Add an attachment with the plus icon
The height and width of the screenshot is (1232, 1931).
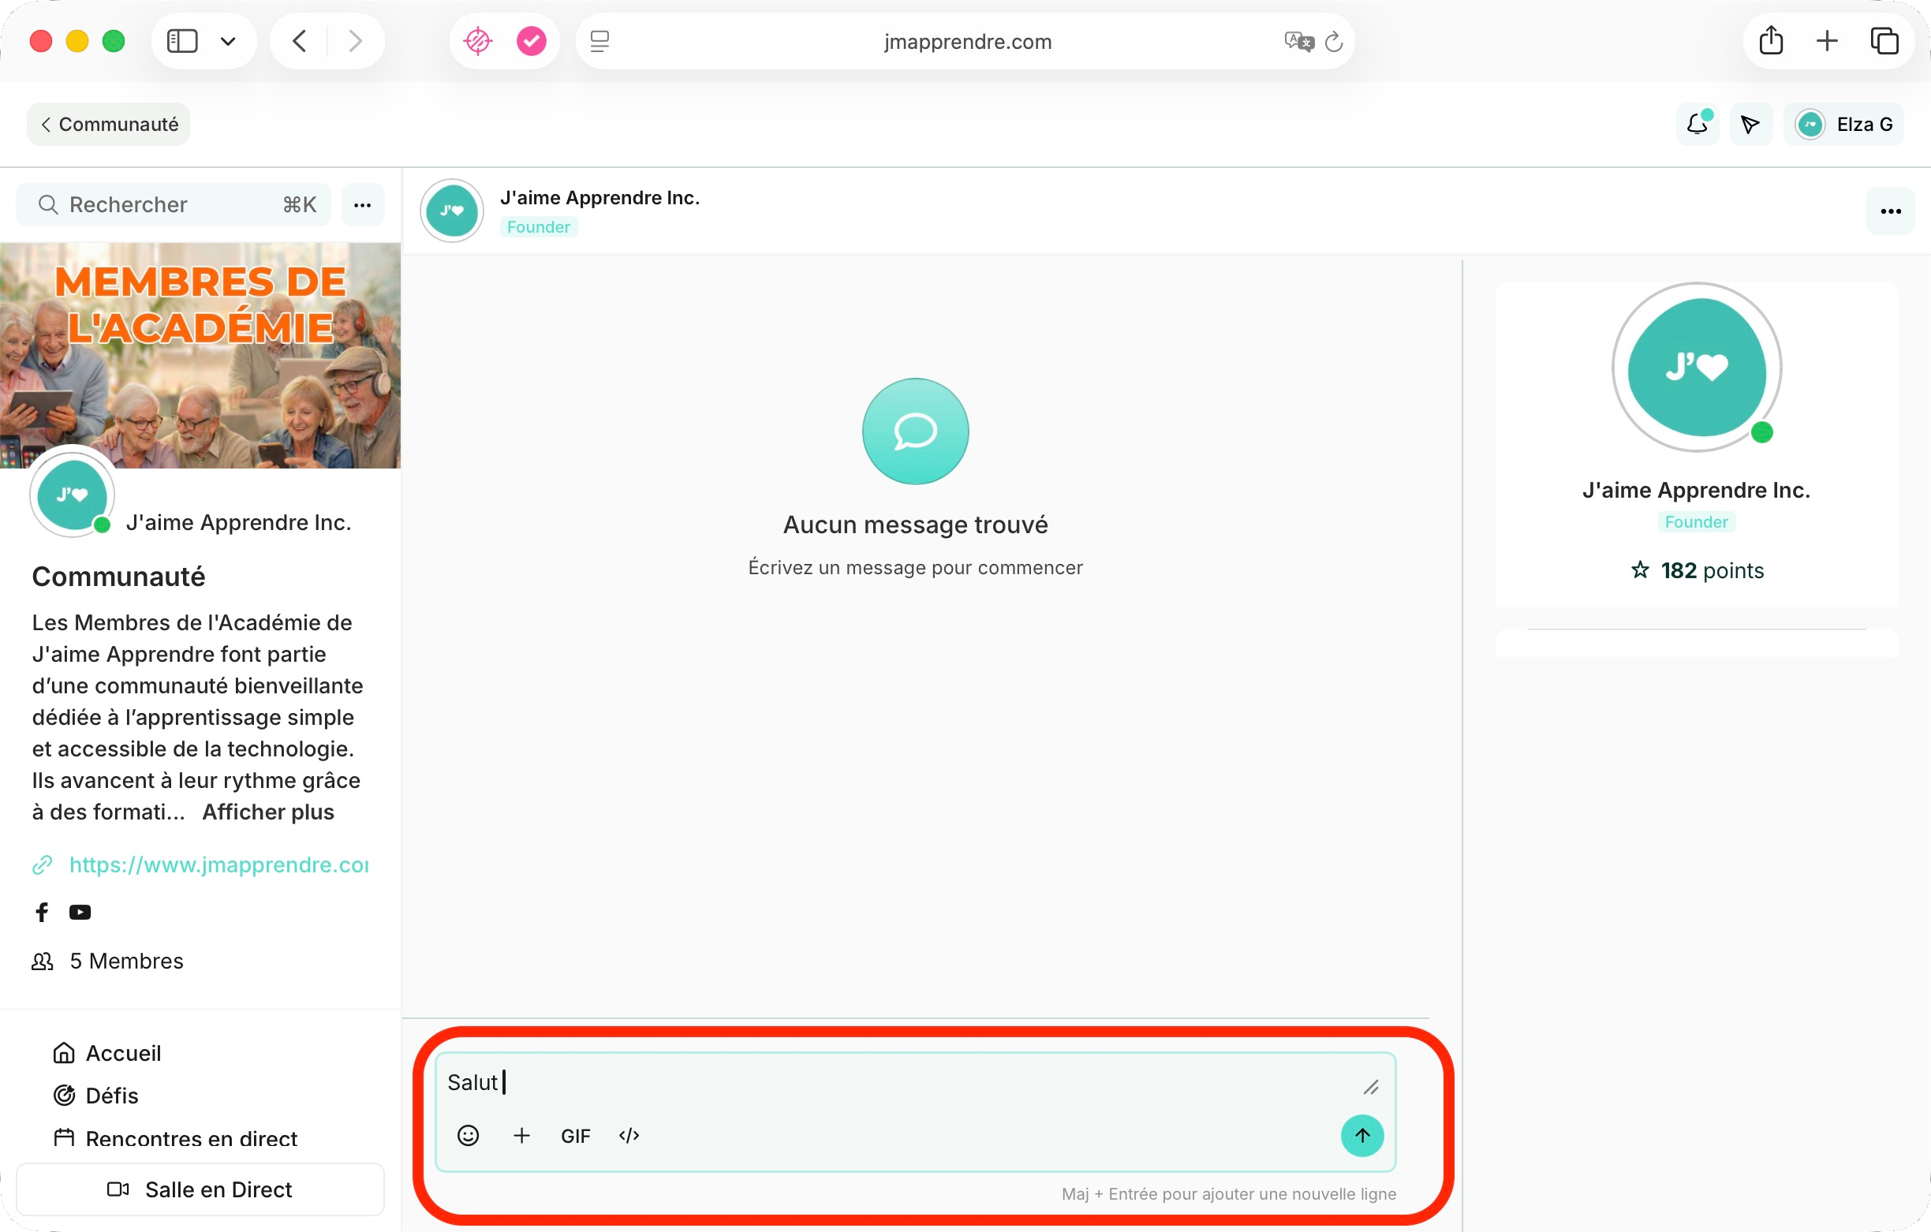[521, 1135]
